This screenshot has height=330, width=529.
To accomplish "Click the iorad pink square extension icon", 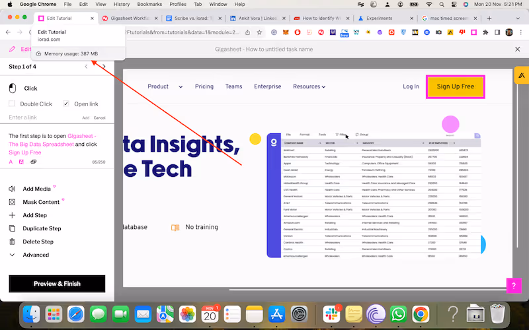I will [473, 32].
